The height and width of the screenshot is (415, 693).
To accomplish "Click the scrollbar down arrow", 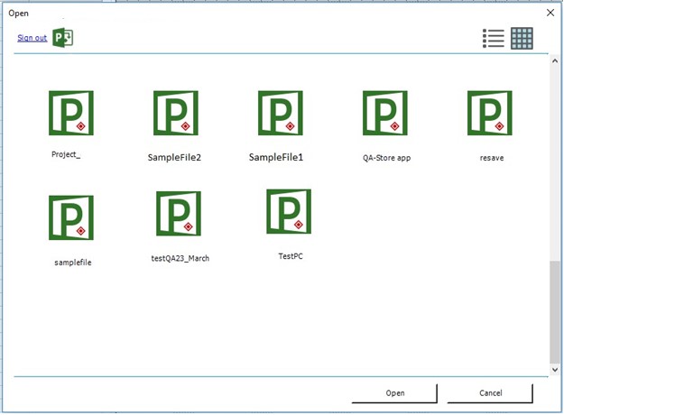I will pyautogui.click(x=555, y=370).
